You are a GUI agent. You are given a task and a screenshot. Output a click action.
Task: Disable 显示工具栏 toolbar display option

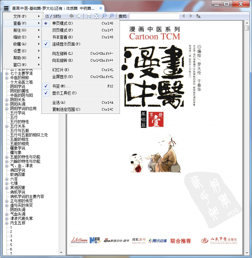64,93
